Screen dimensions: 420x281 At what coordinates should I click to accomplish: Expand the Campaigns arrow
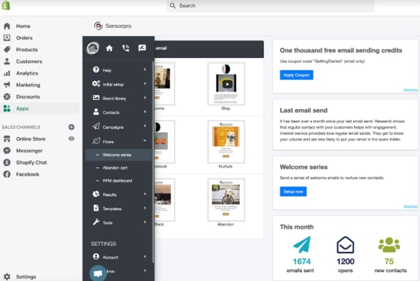145,126
